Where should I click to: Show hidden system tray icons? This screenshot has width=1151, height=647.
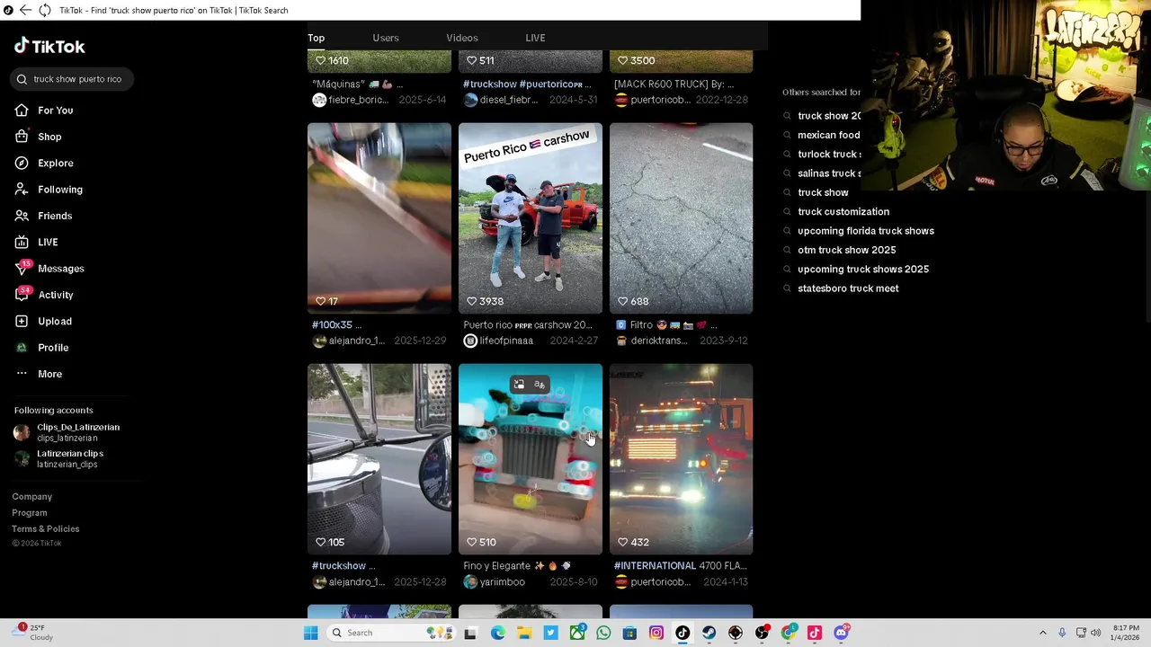[1043, 633]
